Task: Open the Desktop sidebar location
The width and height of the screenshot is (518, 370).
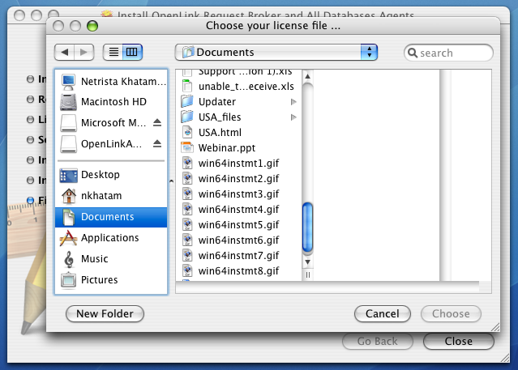Action: click(100, 175)
